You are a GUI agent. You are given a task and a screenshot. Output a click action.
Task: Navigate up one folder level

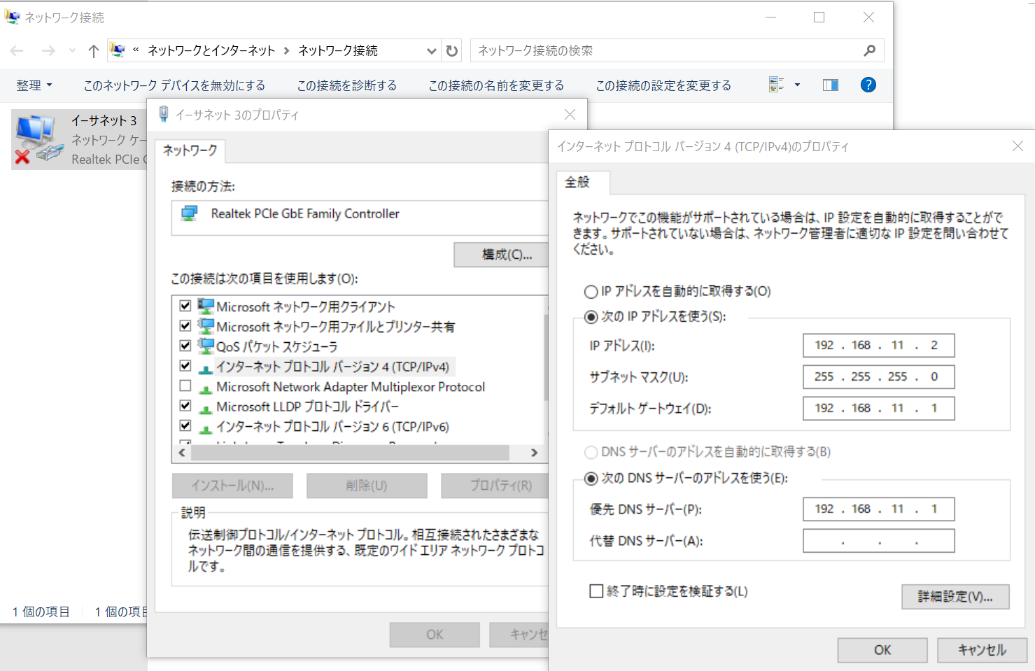[x=93, y=50]
